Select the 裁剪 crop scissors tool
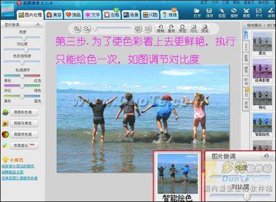 point(246,13)
